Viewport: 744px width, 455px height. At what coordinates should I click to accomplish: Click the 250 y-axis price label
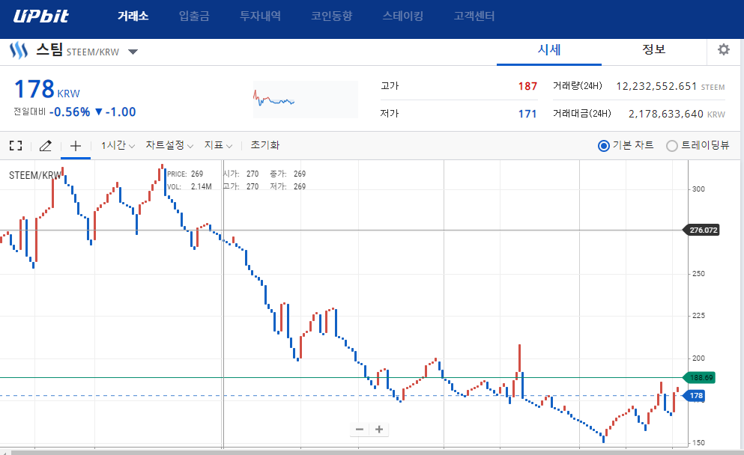point(698,273)
